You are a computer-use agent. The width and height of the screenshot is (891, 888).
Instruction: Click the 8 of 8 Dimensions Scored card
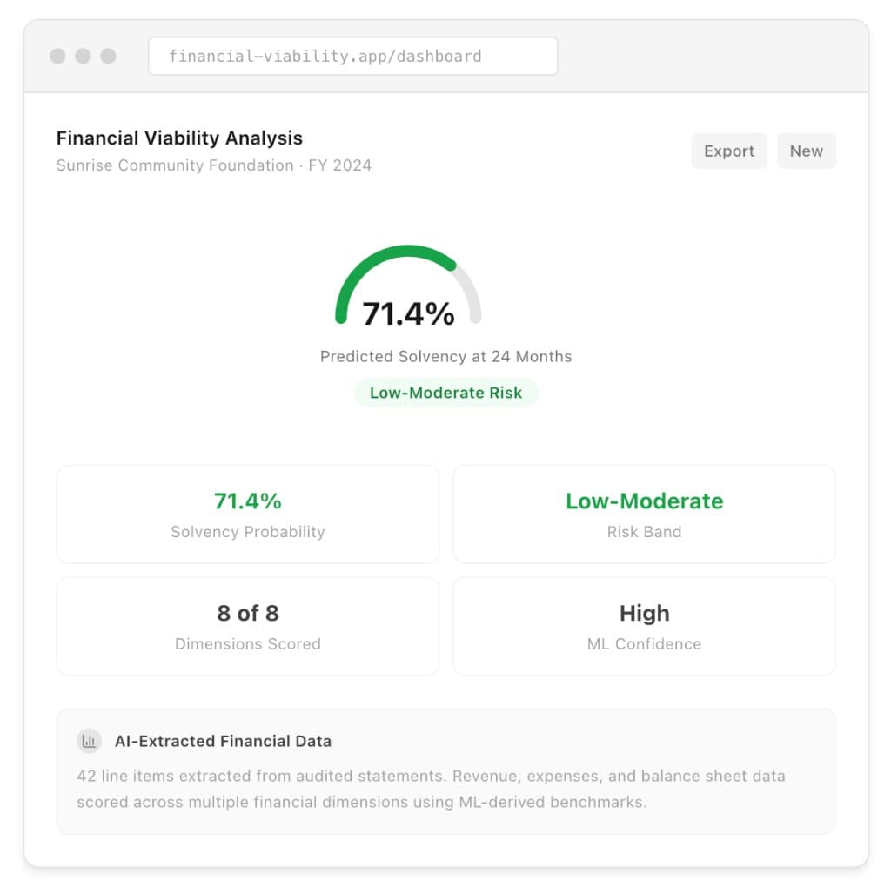coord(247,626)
